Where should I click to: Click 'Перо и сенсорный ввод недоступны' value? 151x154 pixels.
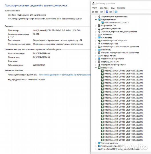click(x=58, y=44)
